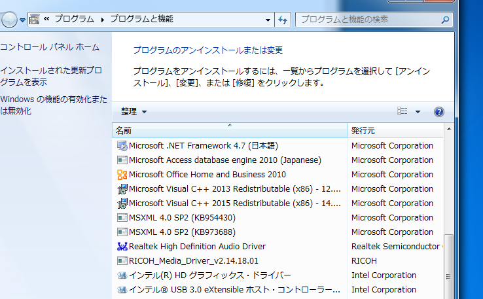The image size is (483, 299).
Task: Click the scrollbar up arrow
Action: click(x=449, y=129)
